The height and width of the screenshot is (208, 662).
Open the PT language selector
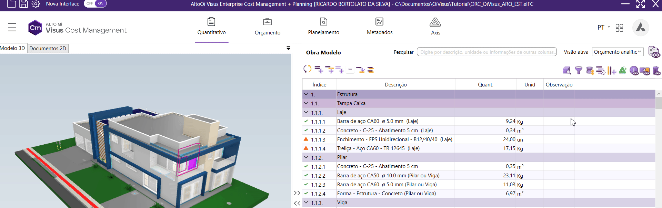(603, 28)
